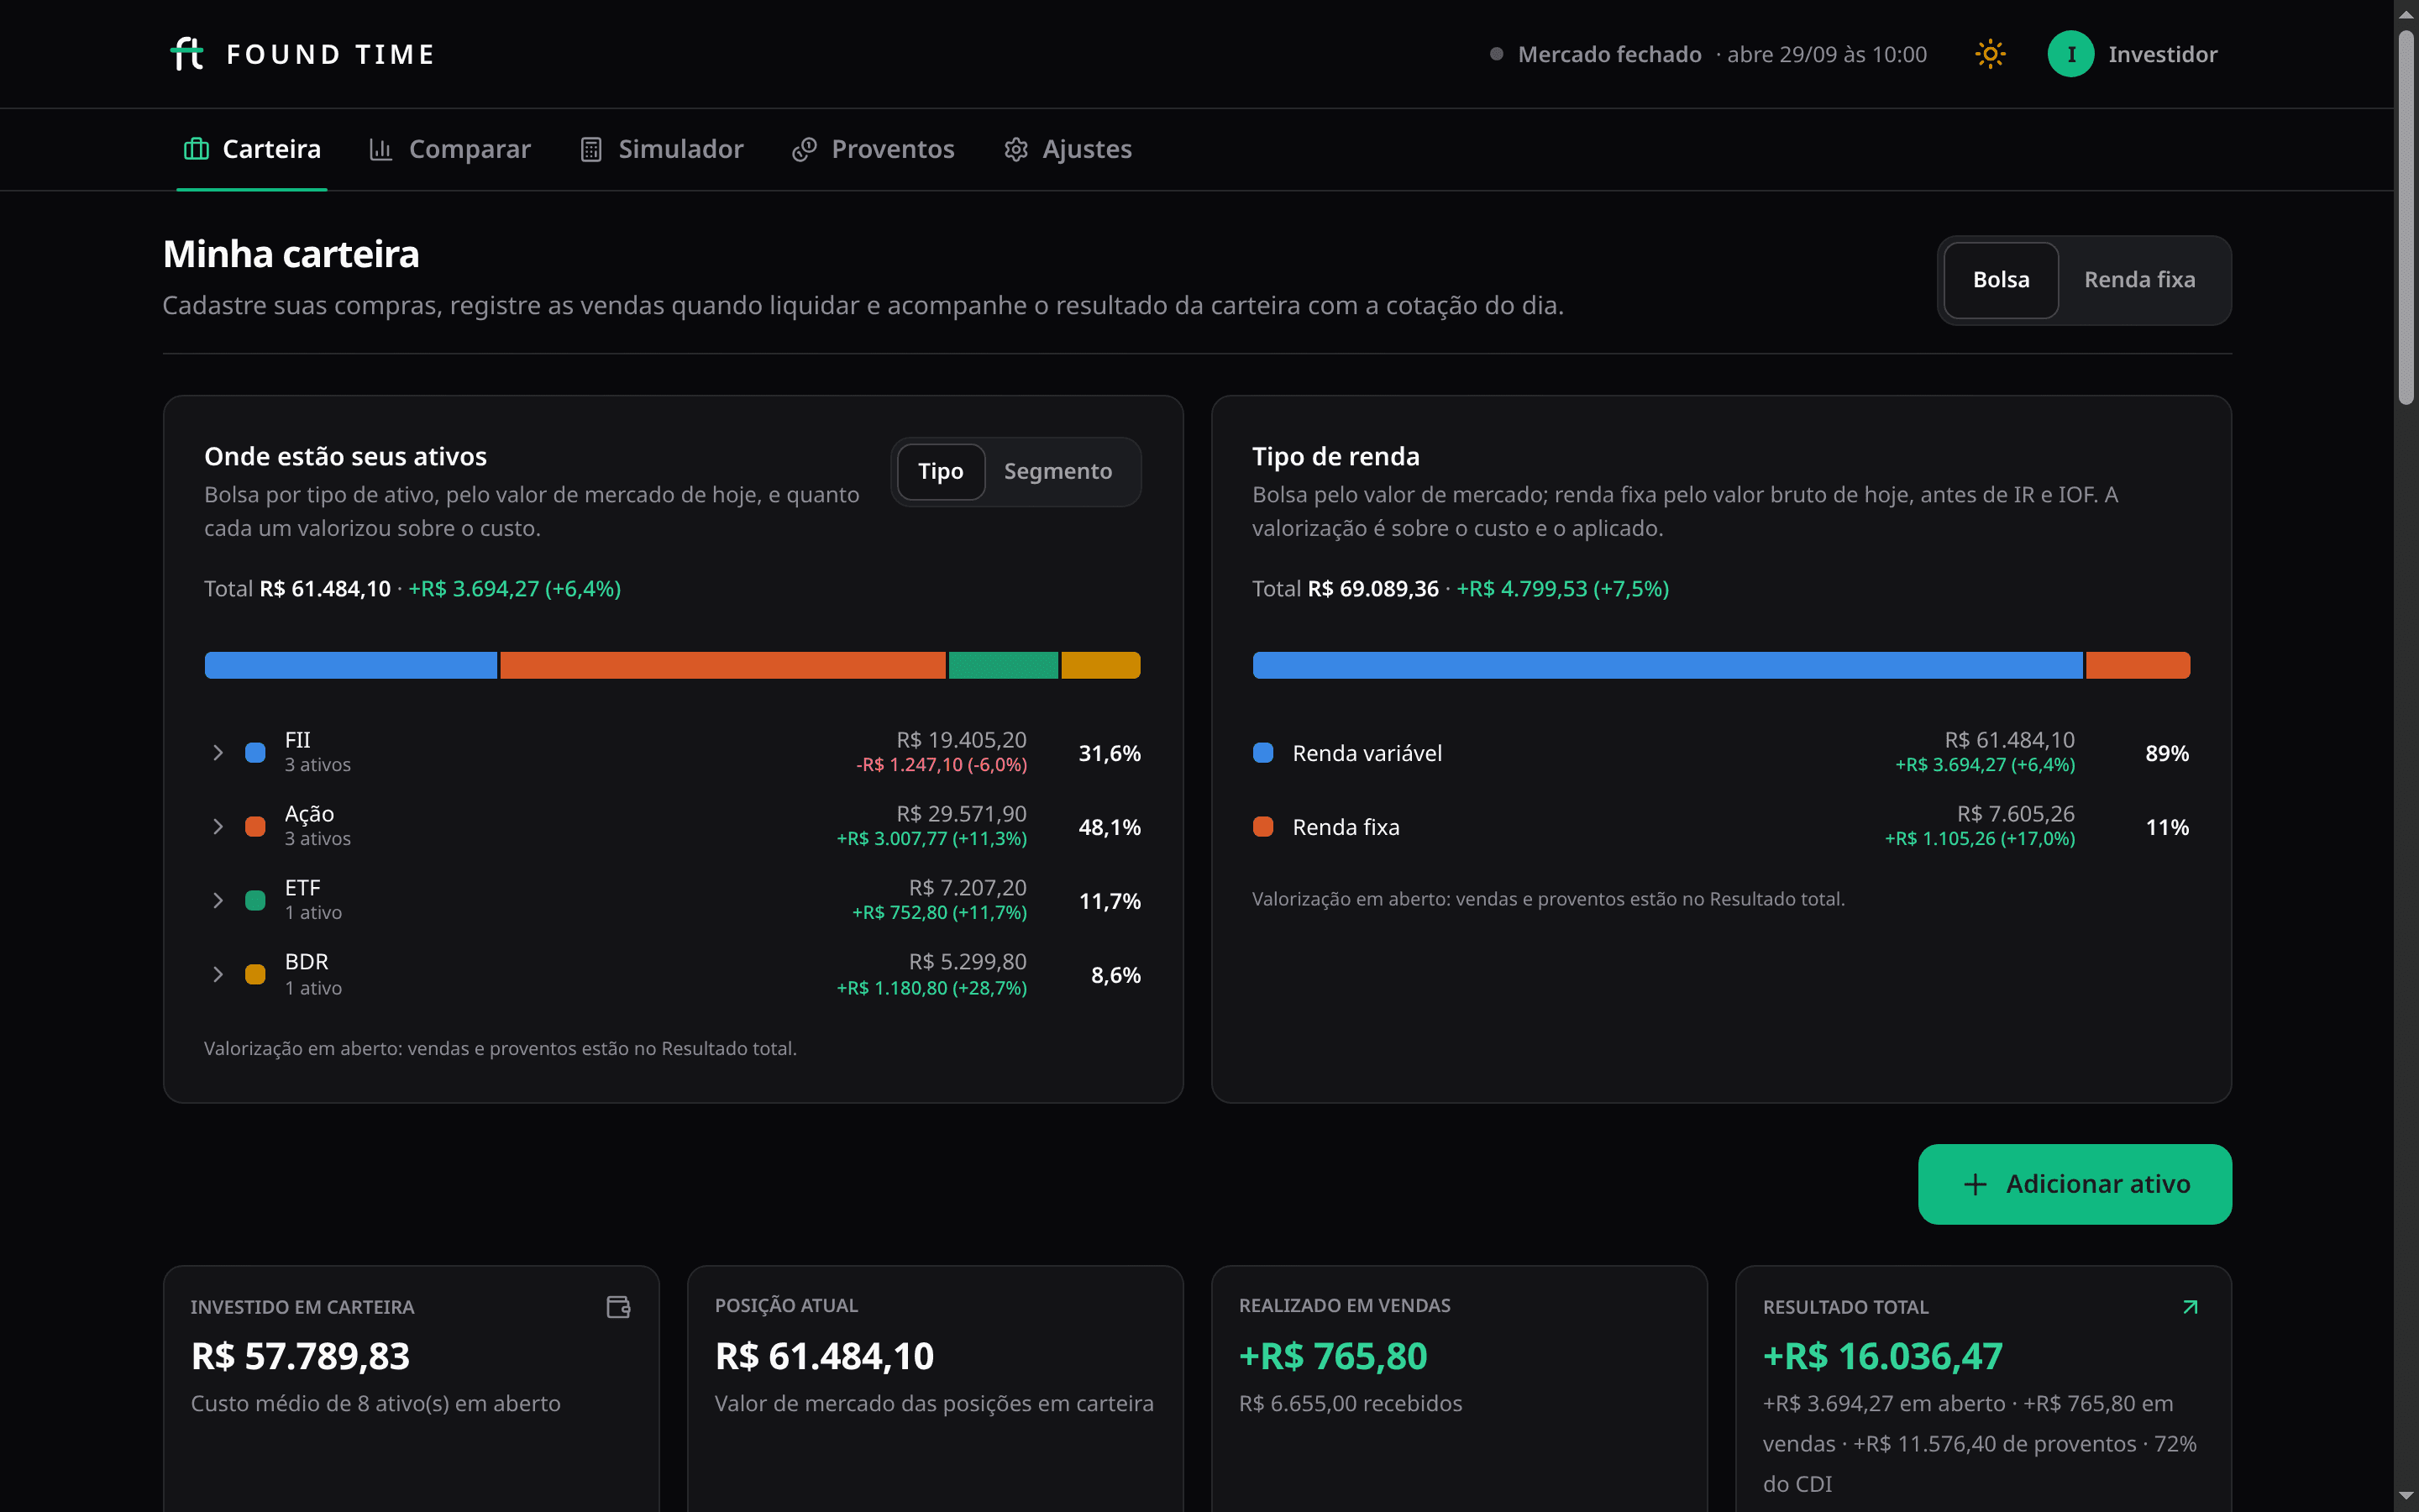The height and width of the screenshot is (1512, 2419).
Task: Open the Investidor avatar circle
Action: pos(2070,54)
